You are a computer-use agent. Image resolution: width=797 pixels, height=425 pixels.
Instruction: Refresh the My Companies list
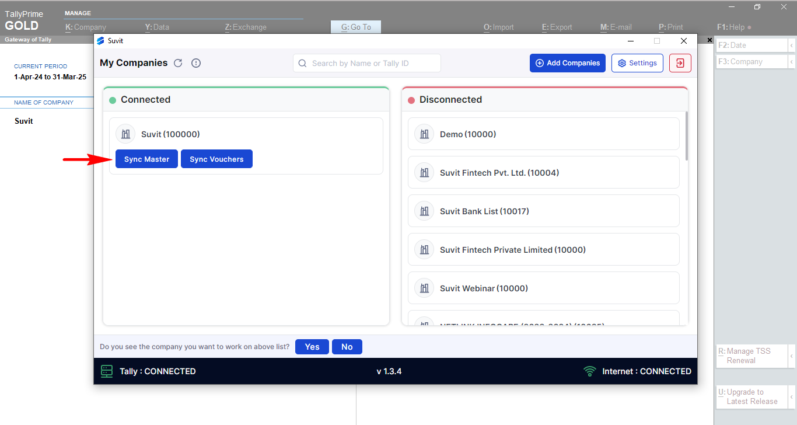coord(179,63)
